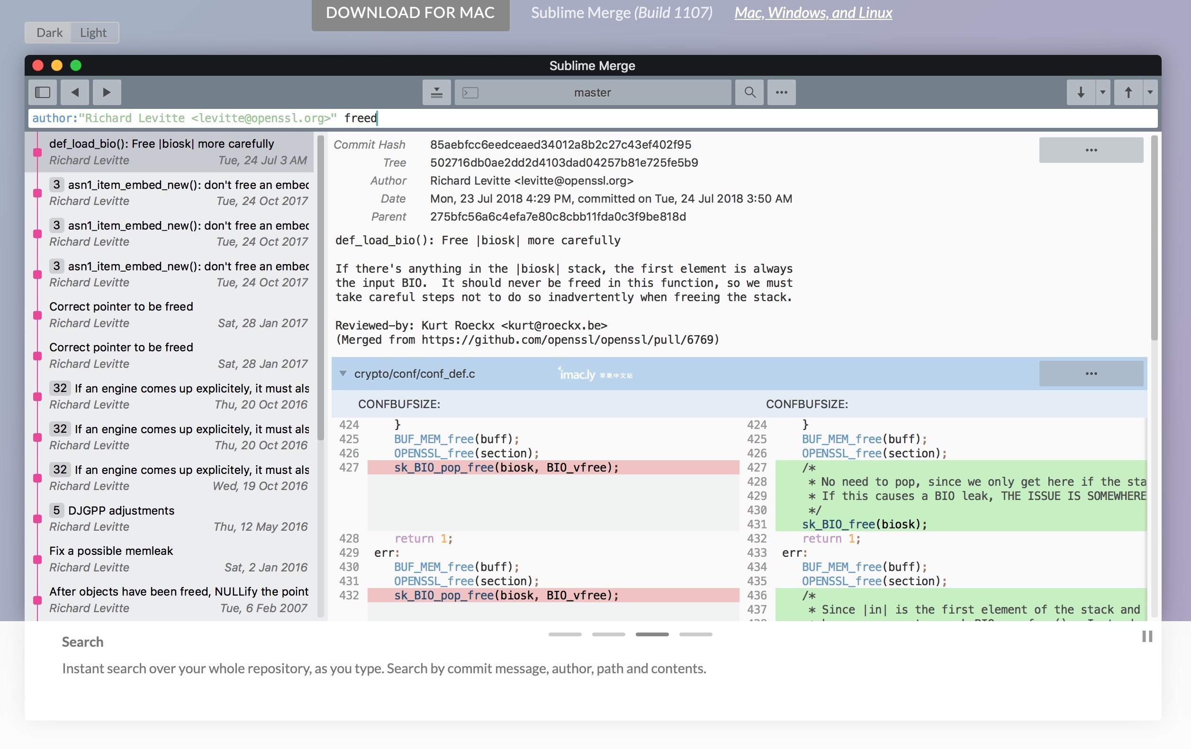The width and height of the screenshot is (1191, 749).
Task: Open the Mac, Windows, and Linux link
Action: pos(813,13)
